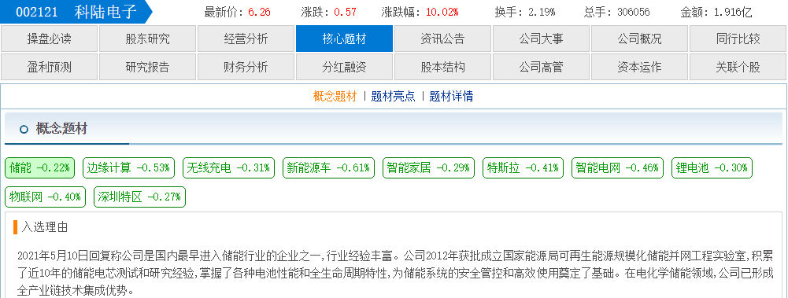This screenshot has height=298, width=788.
Task: Go to 资讯公告 tab
Action: pyautogui.click(x=442, y=39)
